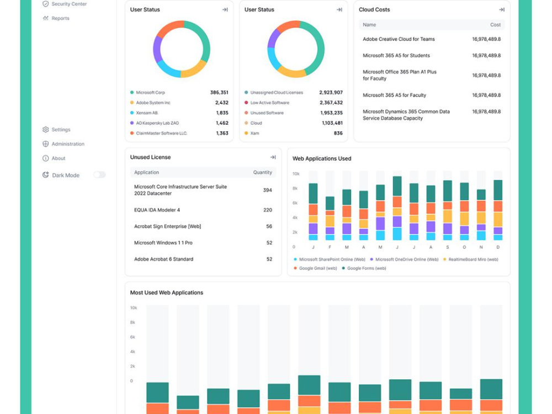The height and width of the screenshot is (414, 552).
Task: Click the Administration globe icon
Action: [45, 144]
